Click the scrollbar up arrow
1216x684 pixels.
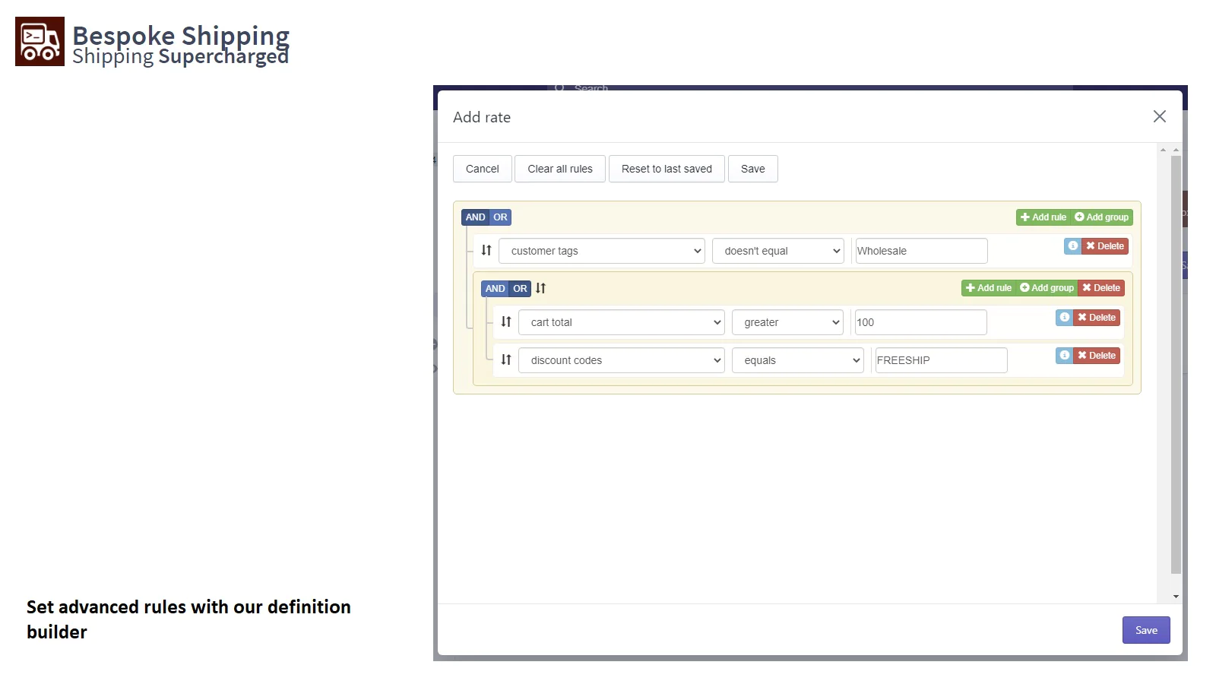tap(1176, 150)
